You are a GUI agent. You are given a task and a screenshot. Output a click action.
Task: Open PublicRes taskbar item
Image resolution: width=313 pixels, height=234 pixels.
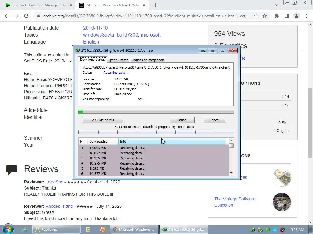click(x=57, y=229)
